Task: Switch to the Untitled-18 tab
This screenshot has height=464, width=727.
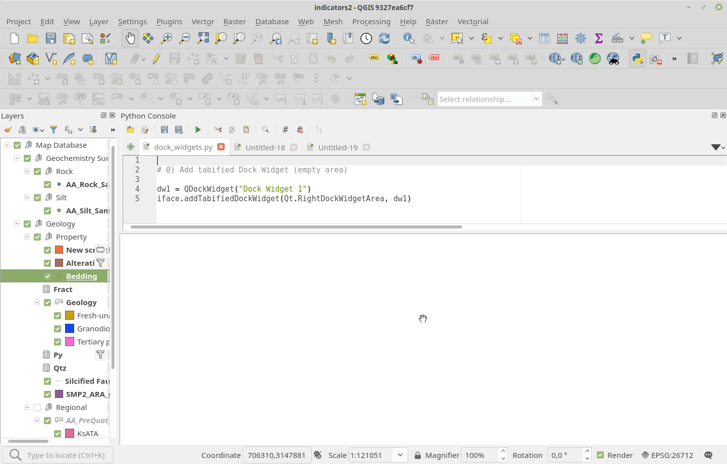Action: 265,147
